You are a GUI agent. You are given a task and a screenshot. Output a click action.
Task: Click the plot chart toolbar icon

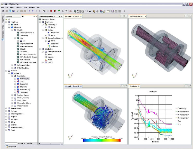[113, 11]
